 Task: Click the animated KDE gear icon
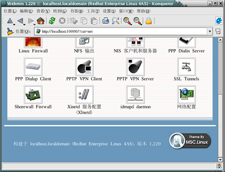click(x=219, y=21)
